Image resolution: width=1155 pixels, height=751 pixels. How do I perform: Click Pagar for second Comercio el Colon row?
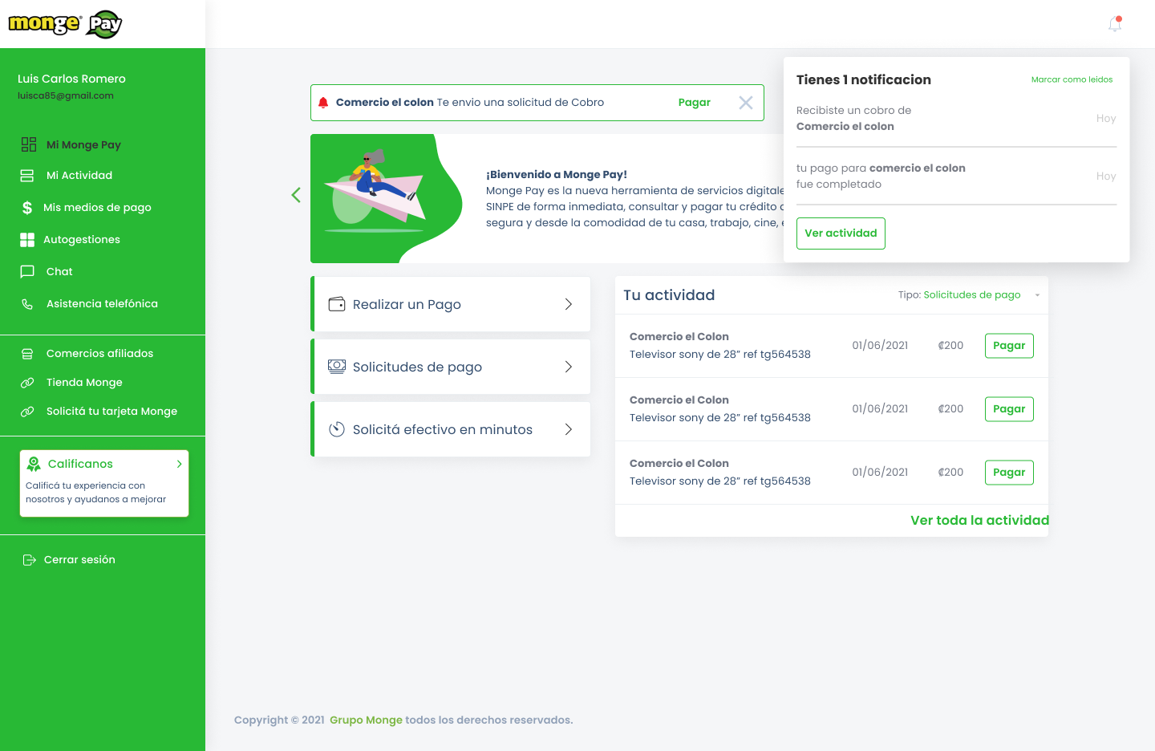[1009, 409]
